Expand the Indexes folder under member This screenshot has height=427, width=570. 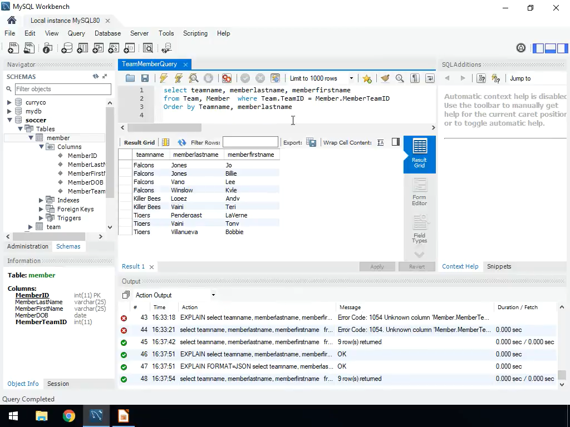click(41, 200)
